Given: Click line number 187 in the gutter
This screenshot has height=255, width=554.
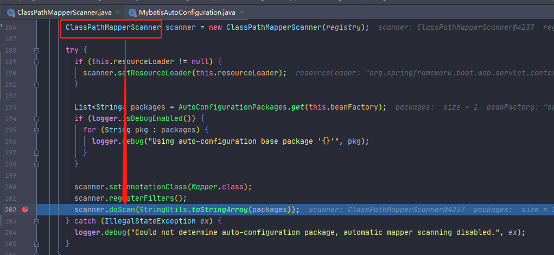Looking at the screenshot, I should click(x=11, y=39).
